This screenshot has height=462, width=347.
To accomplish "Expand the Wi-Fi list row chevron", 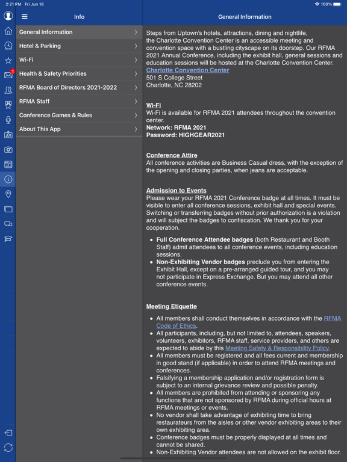I will [x=136, y=60].
